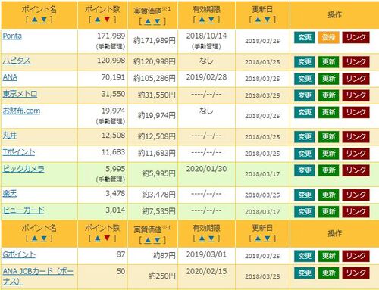The image size is (379, 290).
Task: Click 更新 button in Gポイント row
Action: tap(328, 256)
